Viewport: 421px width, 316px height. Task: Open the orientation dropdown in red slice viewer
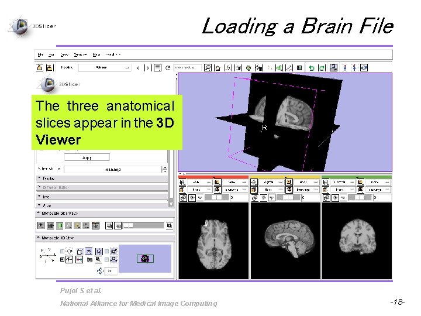coord(199,182)
